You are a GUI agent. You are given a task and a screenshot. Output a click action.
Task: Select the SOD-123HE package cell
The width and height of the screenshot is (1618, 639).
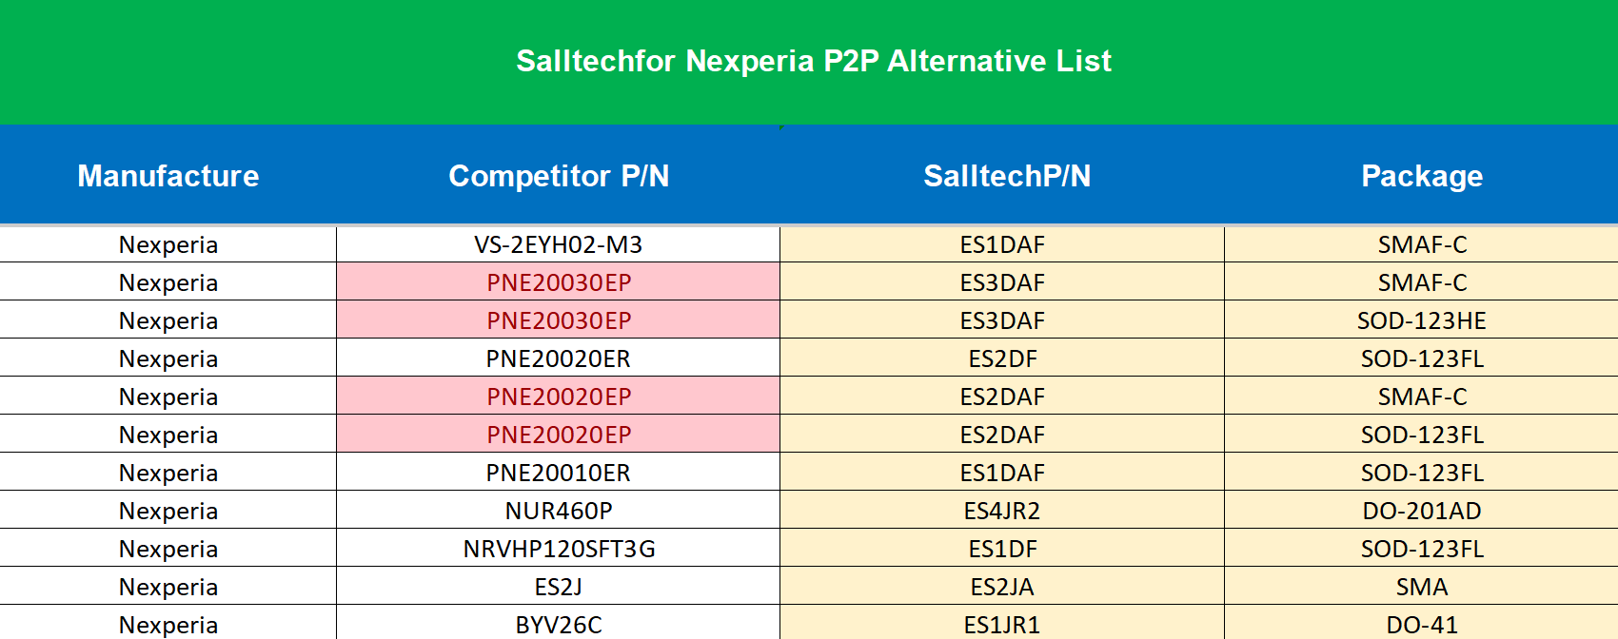point(1422,320)
